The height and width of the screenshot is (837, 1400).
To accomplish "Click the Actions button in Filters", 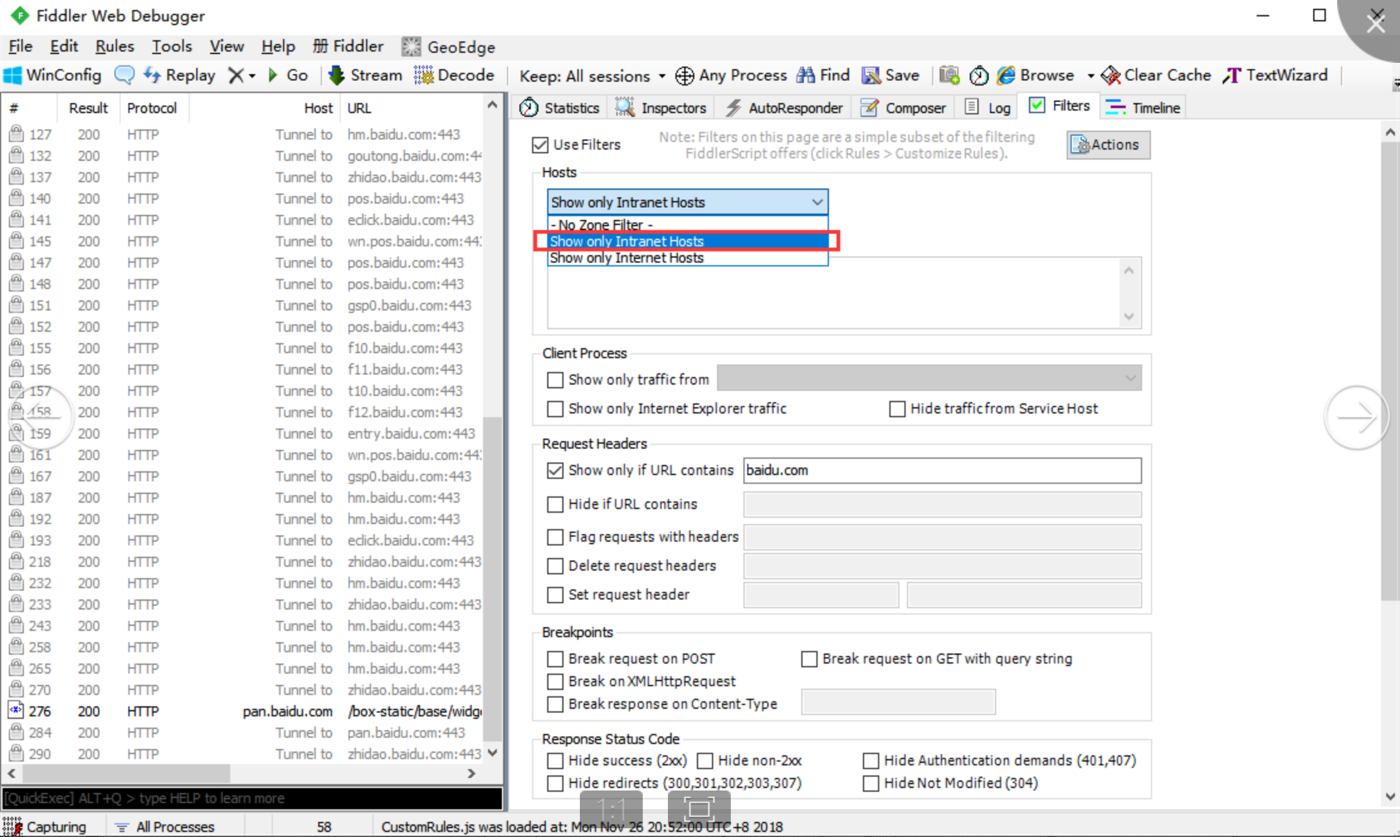I will [1108, 145].
